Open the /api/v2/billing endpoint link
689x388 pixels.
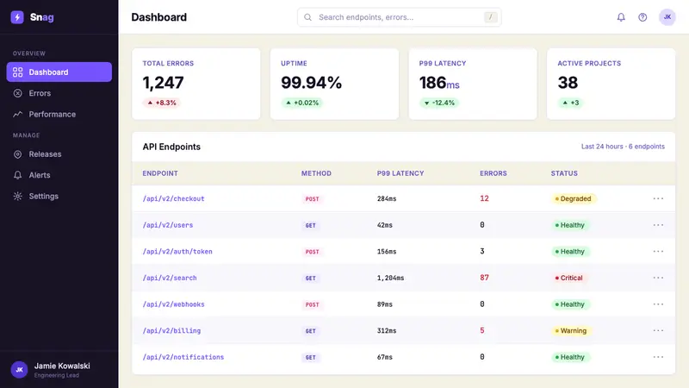(x=171, y=330)
